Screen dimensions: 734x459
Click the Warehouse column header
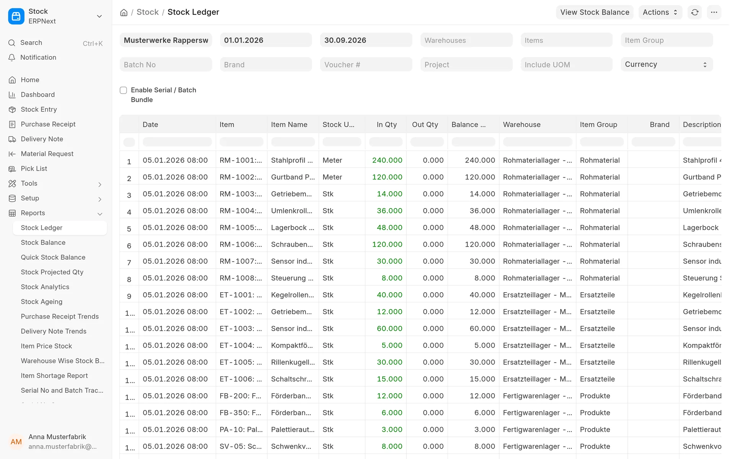(537, 125)
